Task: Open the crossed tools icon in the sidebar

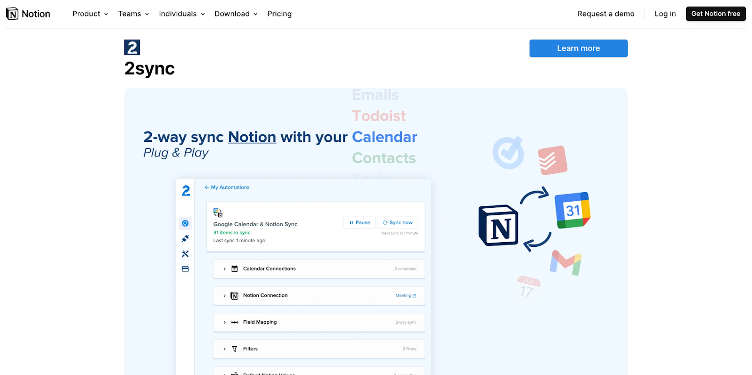Action: pyautogui.click(x=185, y=253)
